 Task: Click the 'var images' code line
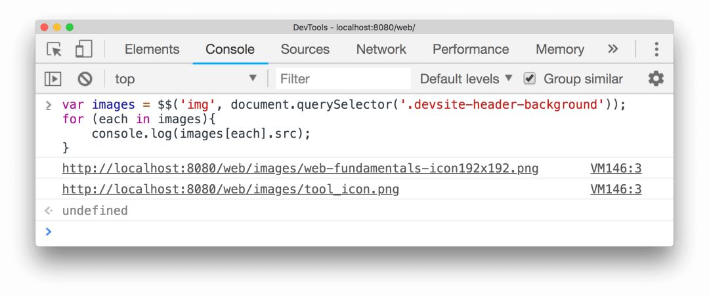pos(343,105)
